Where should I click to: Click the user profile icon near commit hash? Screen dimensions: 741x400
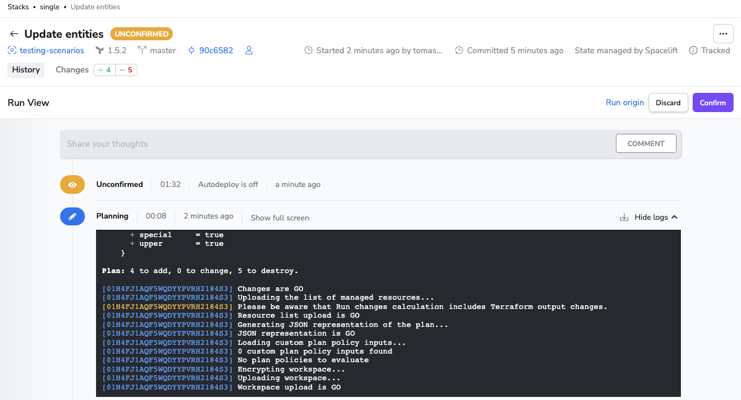tap(249, 51)
